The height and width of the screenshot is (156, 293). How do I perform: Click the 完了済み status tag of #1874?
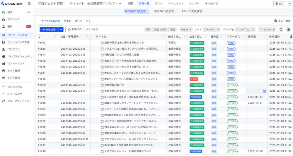(x=232, y=97)
